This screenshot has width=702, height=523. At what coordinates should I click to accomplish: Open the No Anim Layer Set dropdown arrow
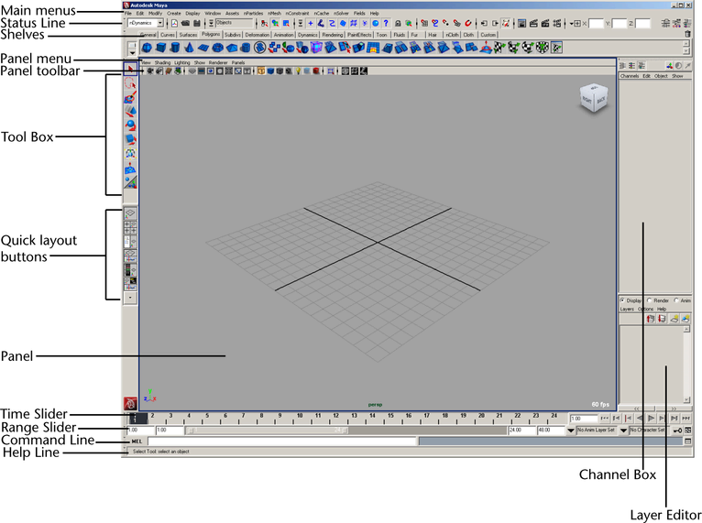pos(570,430)
